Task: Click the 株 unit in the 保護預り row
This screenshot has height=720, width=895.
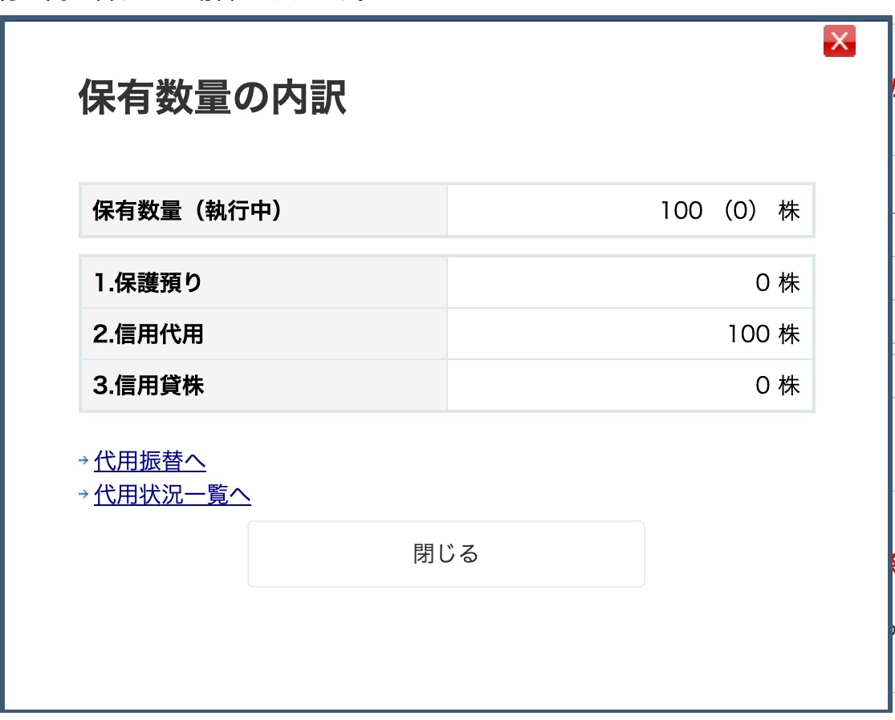Action: (x=789, y=283)
